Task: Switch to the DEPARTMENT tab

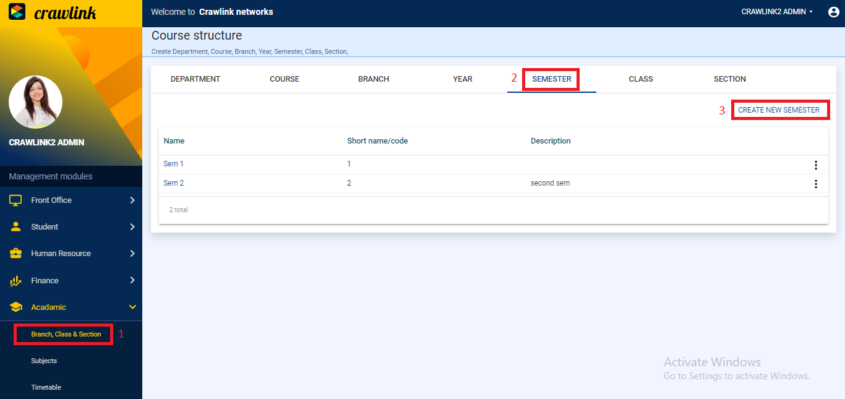Action: 195,79
